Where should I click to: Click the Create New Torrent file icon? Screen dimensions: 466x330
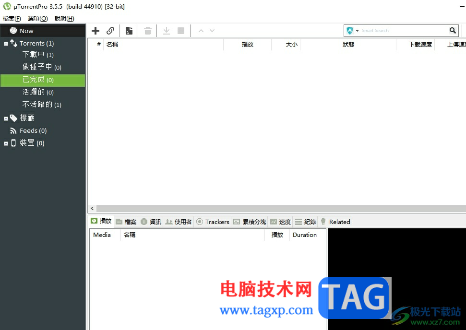129,31
